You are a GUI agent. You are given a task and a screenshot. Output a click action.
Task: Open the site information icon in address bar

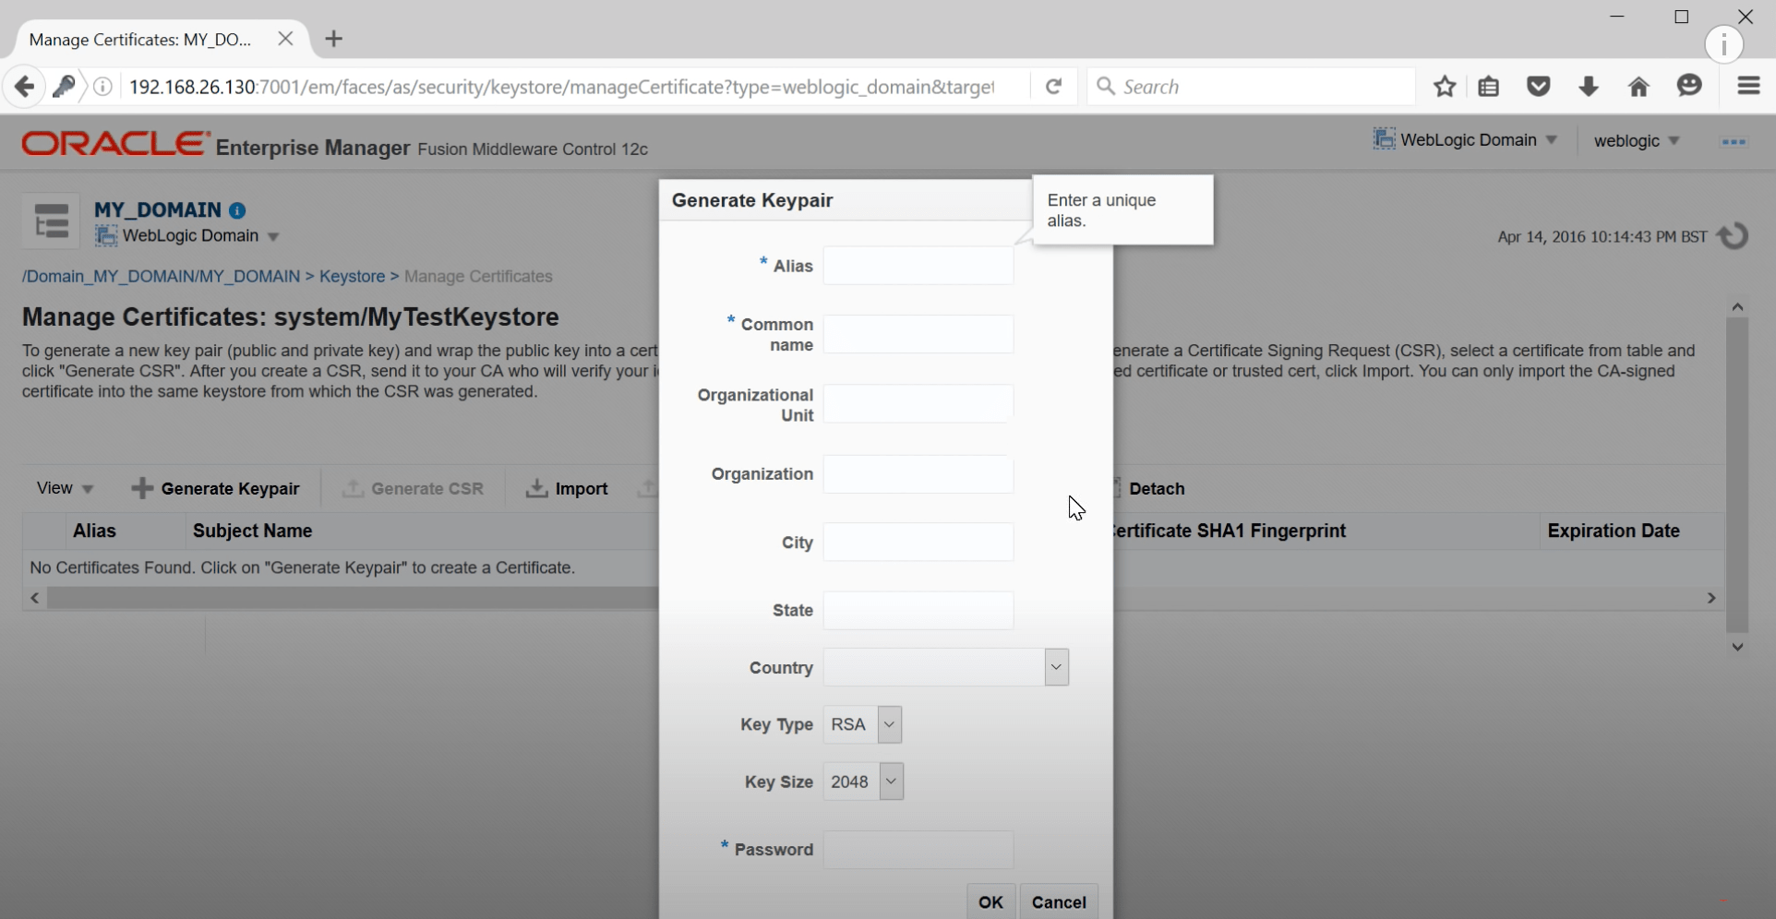(102, 86)
